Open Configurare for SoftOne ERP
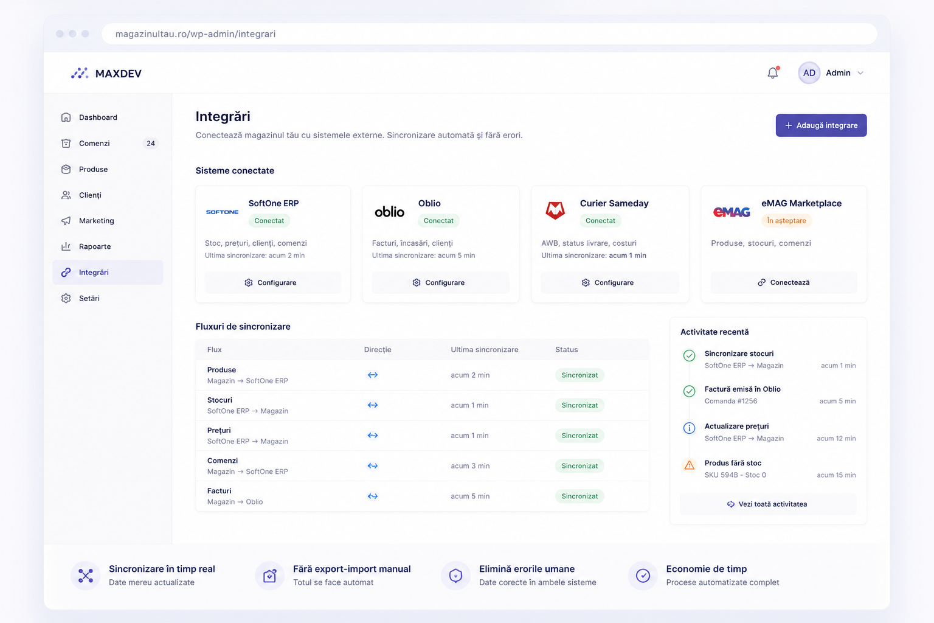This screenshot has height=623, width=934. (x=272, y=283)
